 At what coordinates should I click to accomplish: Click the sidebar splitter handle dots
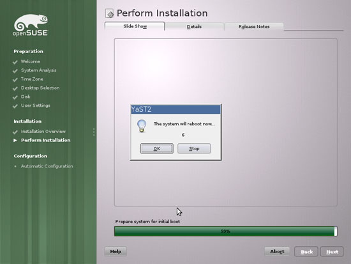[94, 132]
